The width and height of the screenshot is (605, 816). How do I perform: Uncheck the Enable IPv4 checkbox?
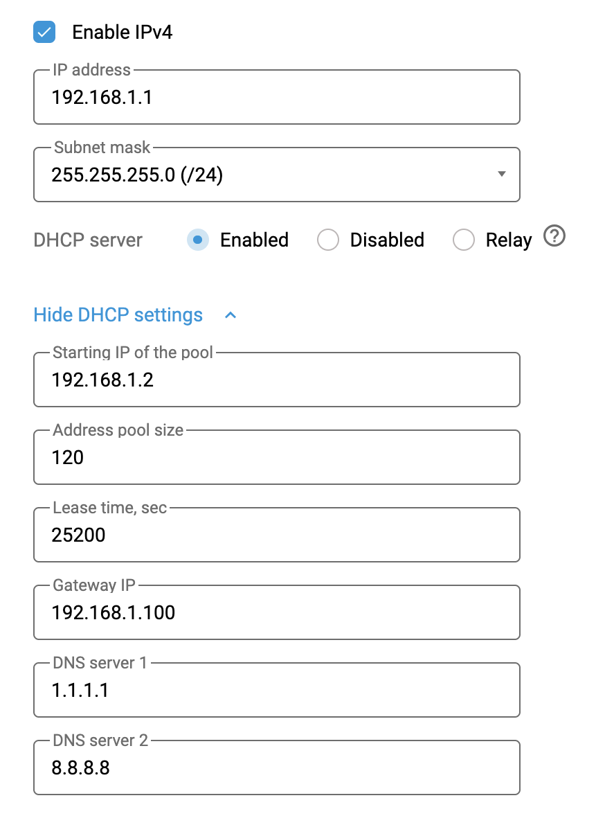[x=44, y=32]
